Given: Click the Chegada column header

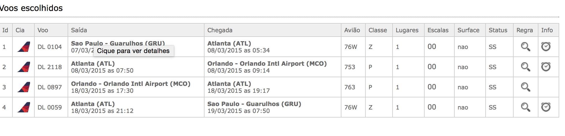Looking at the screenshot, I should coord(220,30).
